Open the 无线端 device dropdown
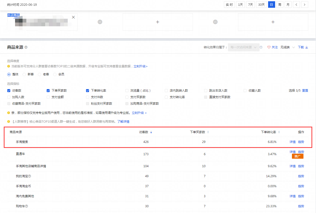 click(288, 47)
